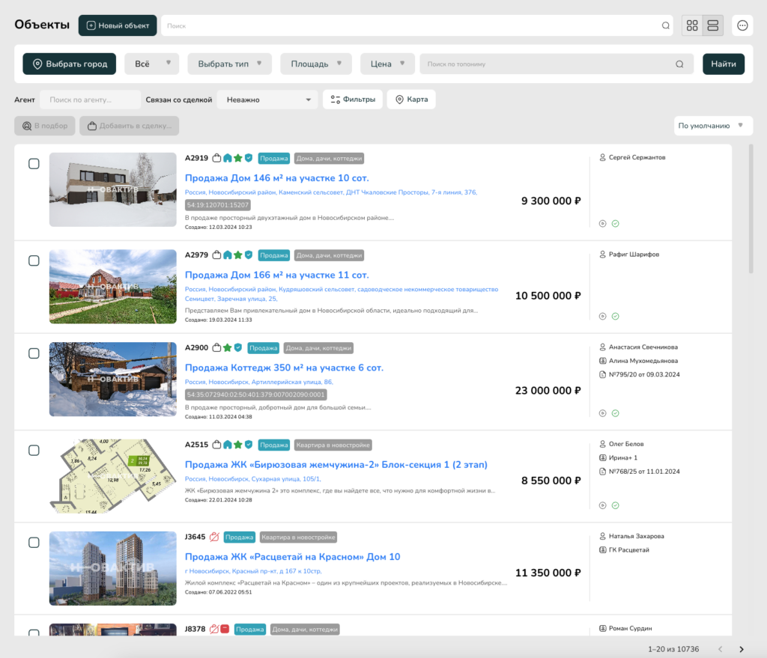Open the Площадь dropdown filter
The image size is (767, 658).
pyautogui.click(x=315, y=64)
